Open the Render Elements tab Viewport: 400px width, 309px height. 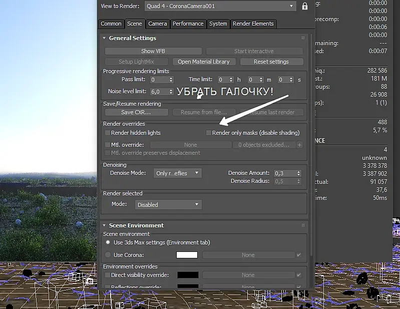(253, 24)
